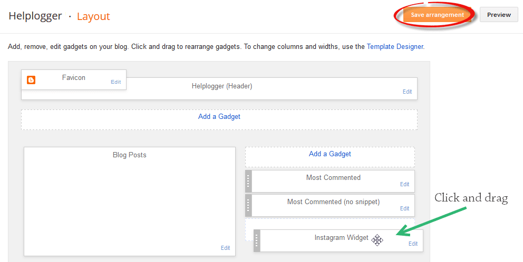Click the Most Commented gadget title

pyautogui.click(x=333, y=178)
